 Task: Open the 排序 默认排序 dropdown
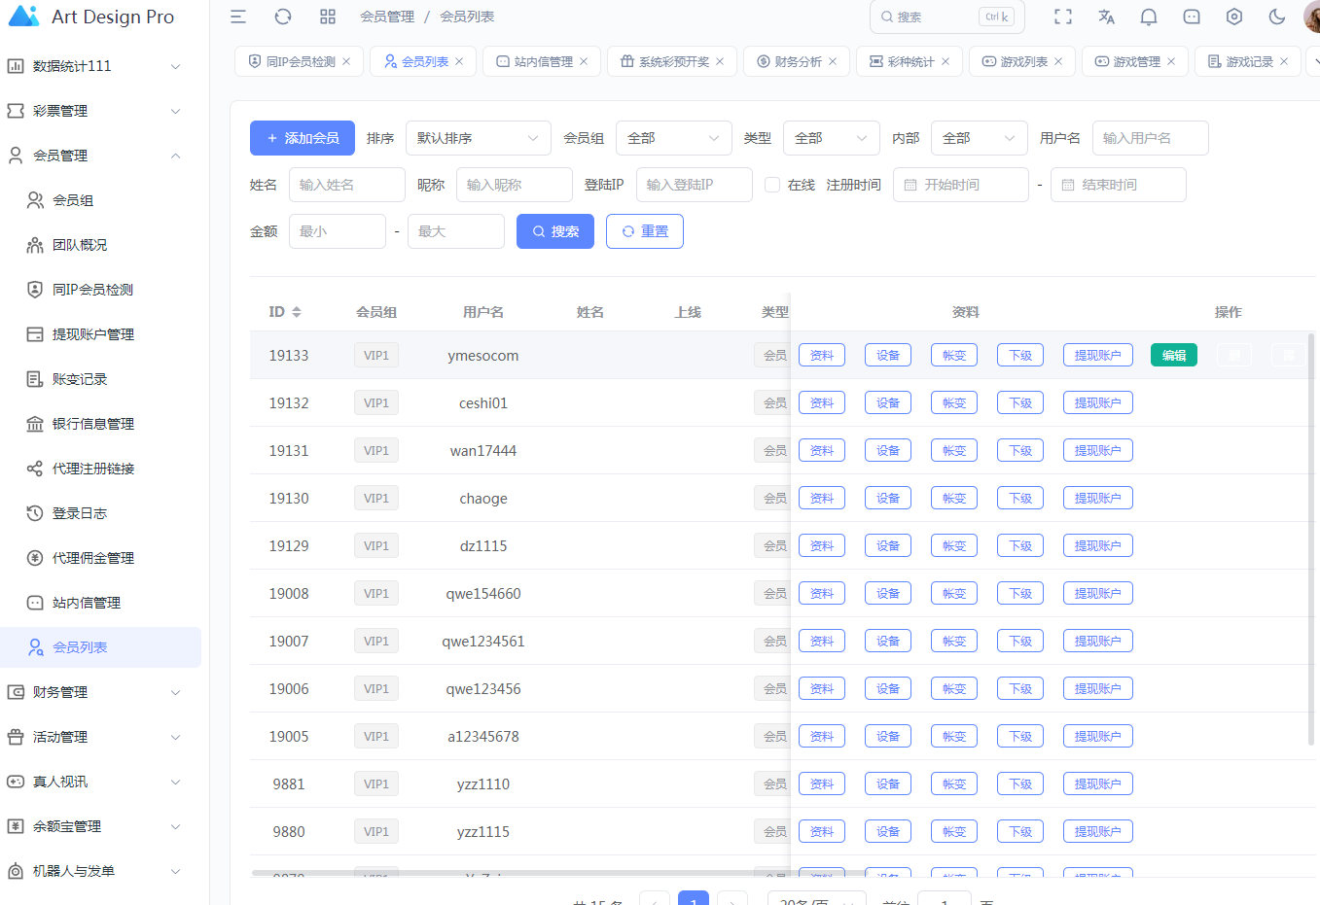coord(478,138)
